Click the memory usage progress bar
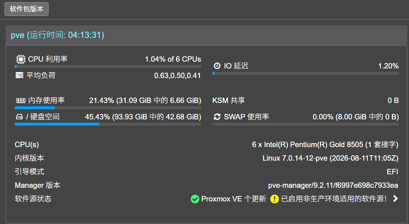The image size is (409, 224). [108, 108]
